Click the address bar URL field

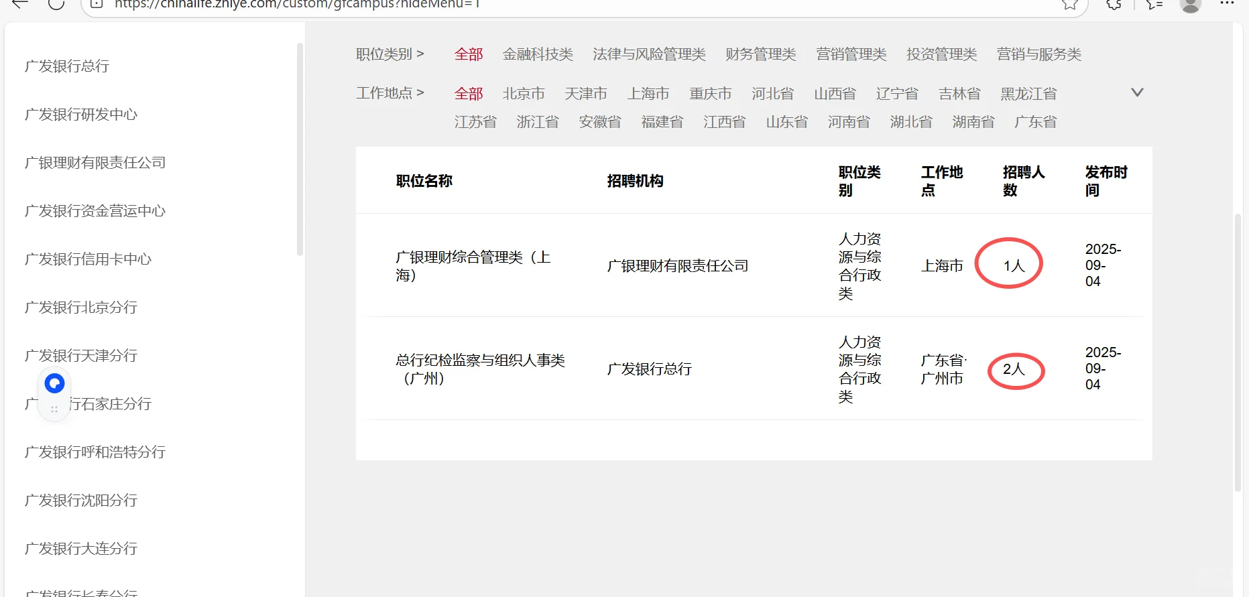(583, 4)
